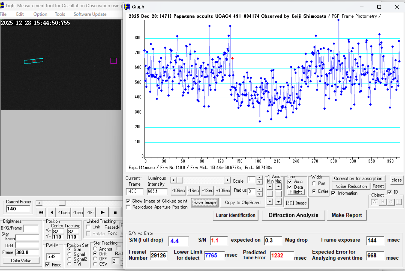405x271 pixels.
Task: Click the Current Frame slider thumb
Action: [62, 203]
